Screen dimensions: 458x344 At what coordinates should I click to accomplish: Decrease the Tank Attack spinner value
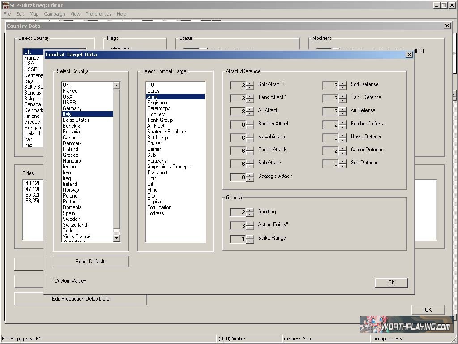pos(250,100)
